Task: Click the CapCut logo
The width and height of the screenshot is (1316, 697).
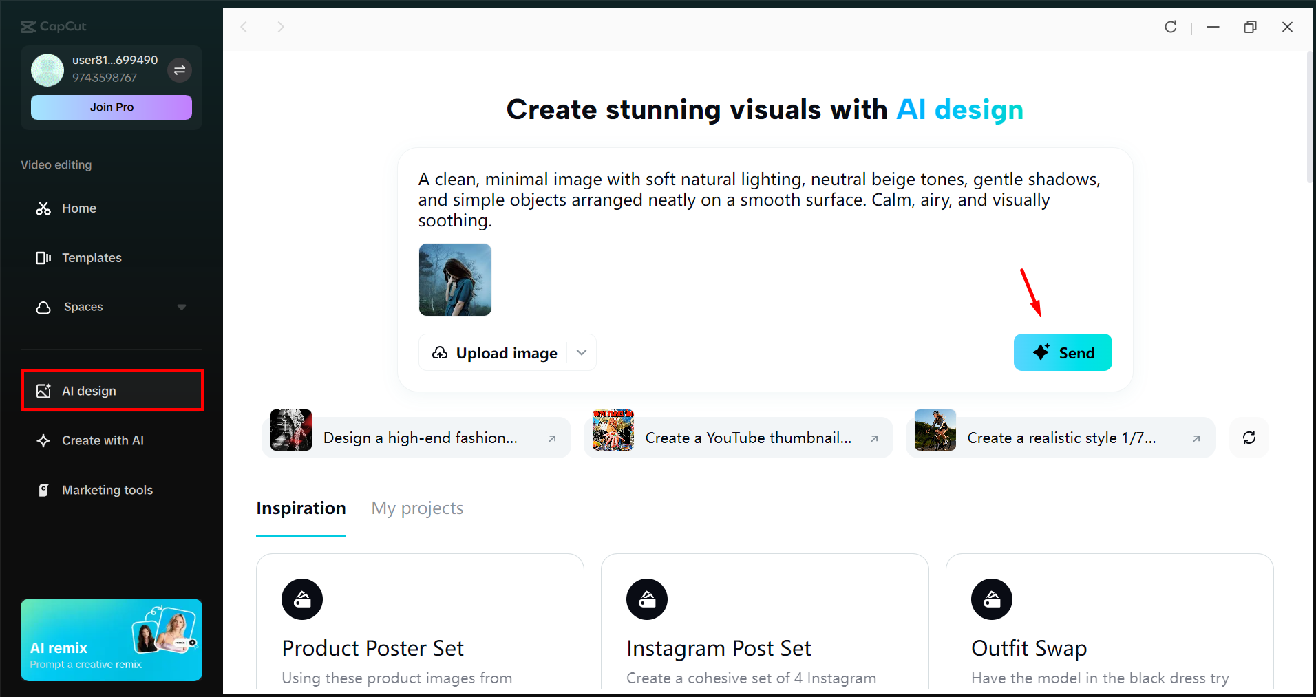Action: click(x=53, y=26)
